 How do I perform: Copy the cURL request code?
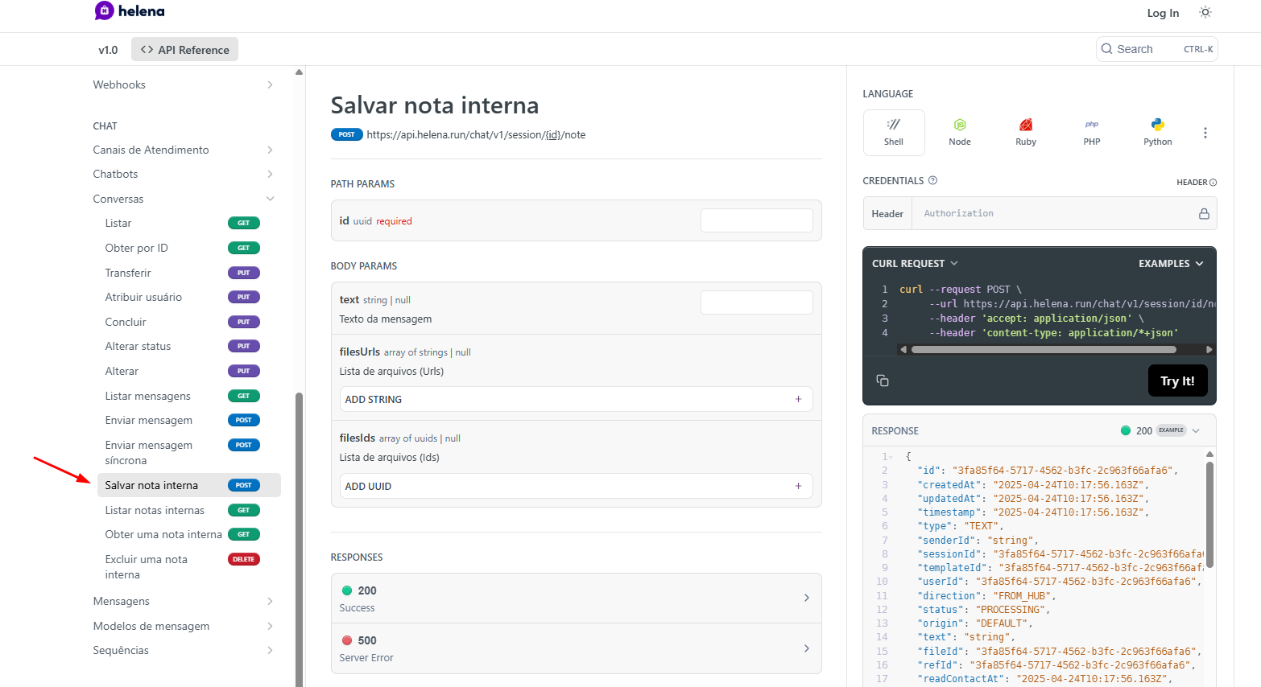pyautogui.click(x=883, y=381)
